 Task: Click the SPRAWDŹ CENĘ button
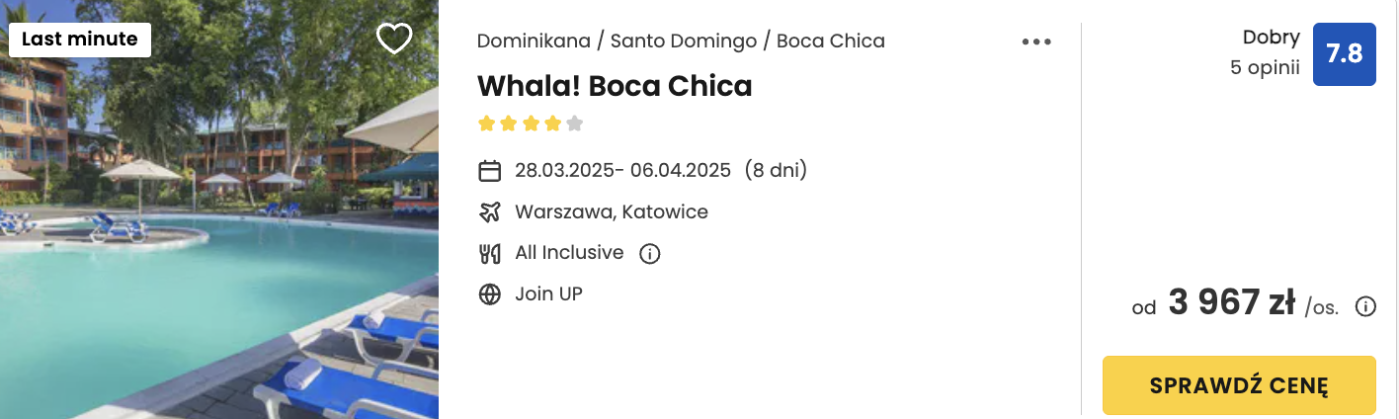click(1239, 385)
